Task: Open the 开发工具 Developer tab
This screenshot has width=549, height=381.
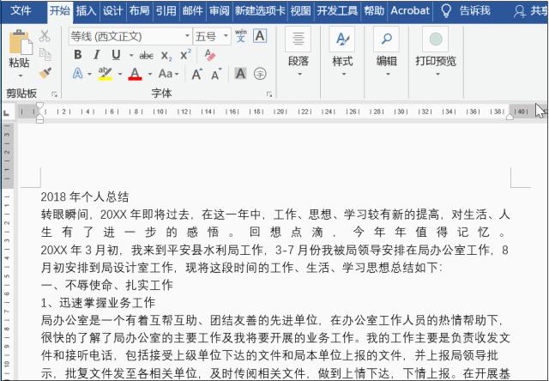Action: click(337, 10)
